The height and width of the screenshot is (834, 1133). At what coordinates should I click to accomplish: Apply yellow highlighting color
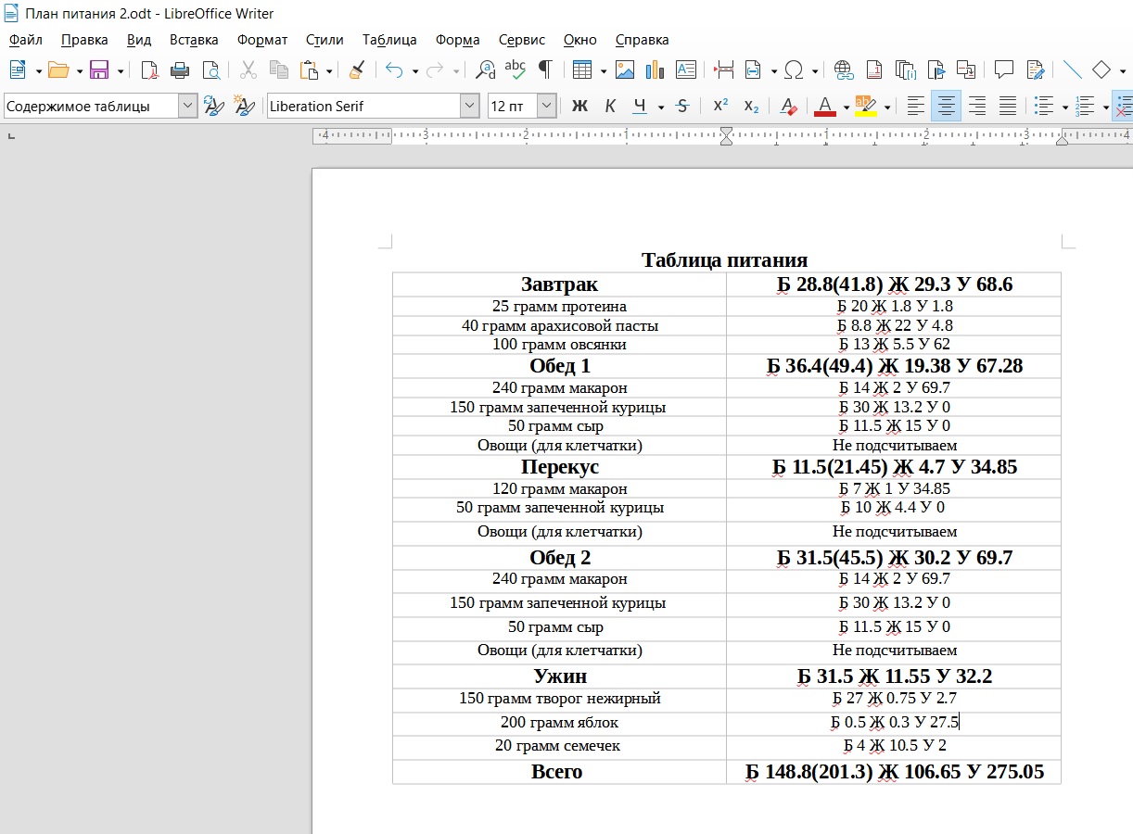click(x=866, y=107)
